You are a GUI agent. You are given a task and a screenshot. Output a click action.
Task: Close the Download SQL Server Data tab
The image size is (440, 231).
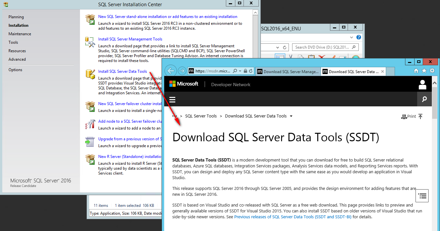coord(382,71)
